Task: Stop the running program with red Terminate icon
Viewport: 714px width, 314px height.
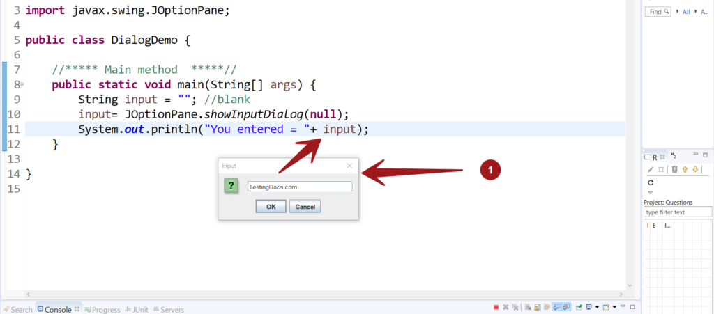Action: pos(496,307)
